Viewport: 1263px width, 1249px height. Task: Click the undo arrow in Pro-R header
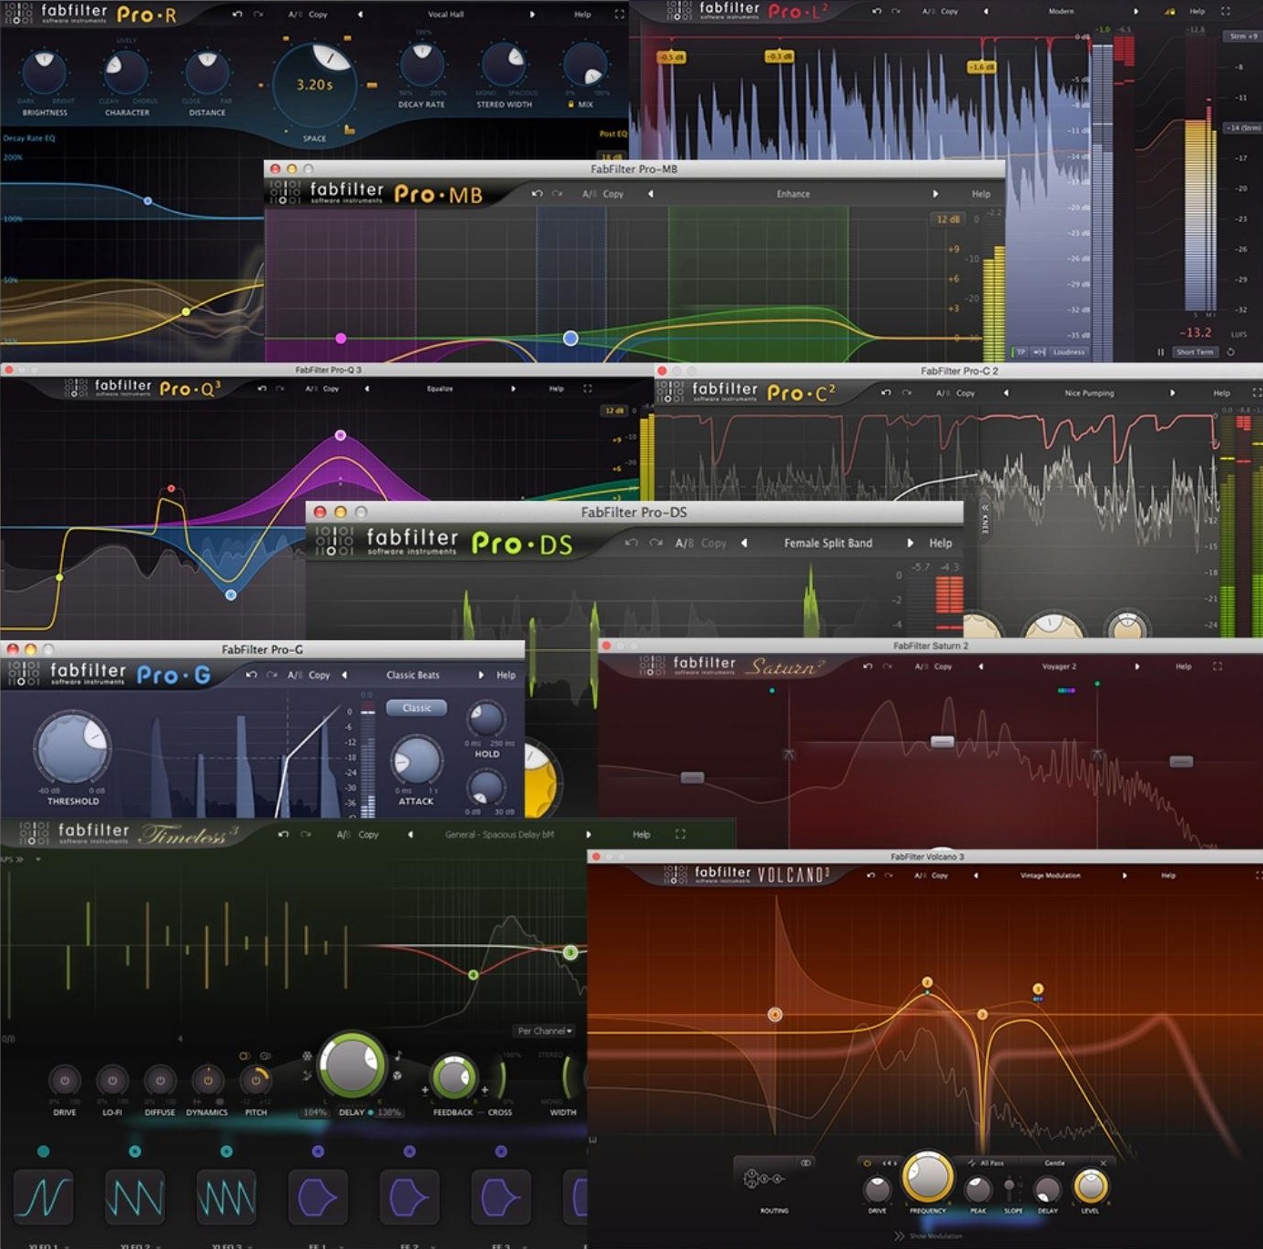(238, 15)
